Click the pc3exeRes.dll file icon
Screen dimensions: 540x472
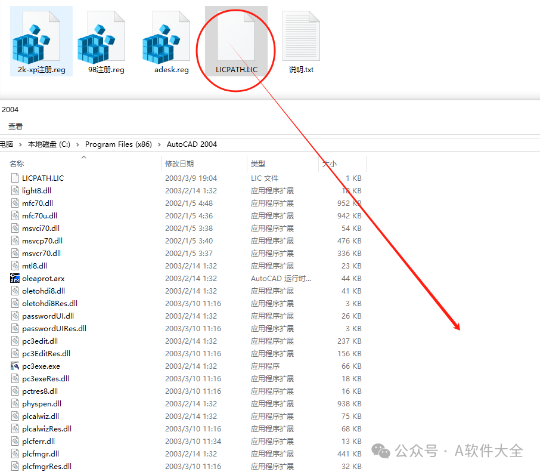click(15, 378)
